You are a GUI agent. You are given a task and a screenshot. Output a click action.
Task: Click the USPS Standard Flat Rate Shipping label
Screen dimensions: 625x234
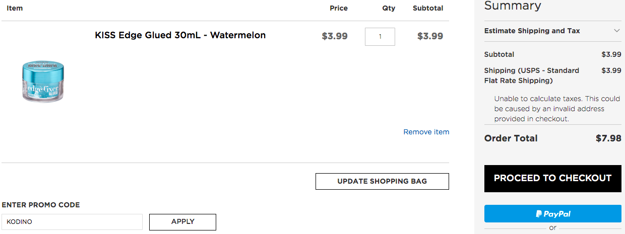coord(532,75)
